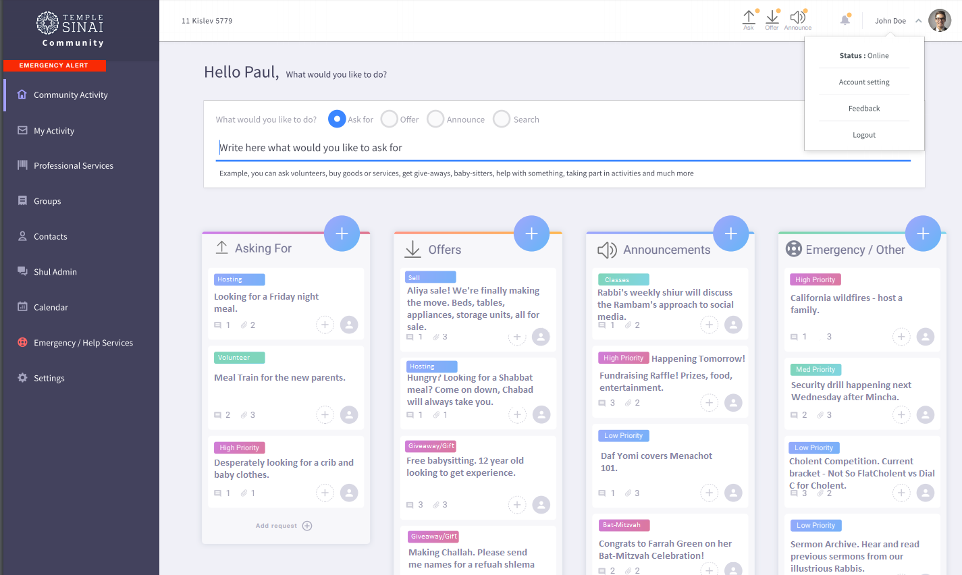The width and height of the screenshot is (962, 575).
Task: Select the Search radio button
Action: 502,119
